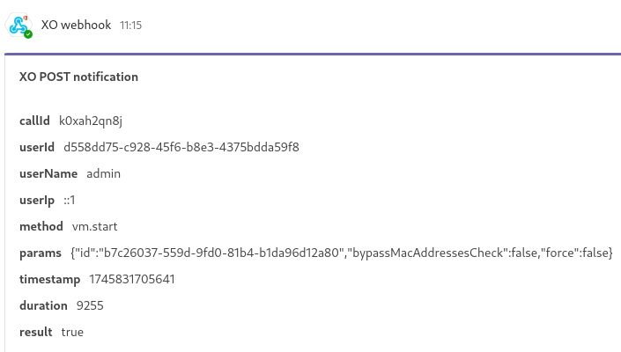The image size is (621, 352).
Task: Open the XO webhook avatar icon
Action: click(x=18, y=25)
